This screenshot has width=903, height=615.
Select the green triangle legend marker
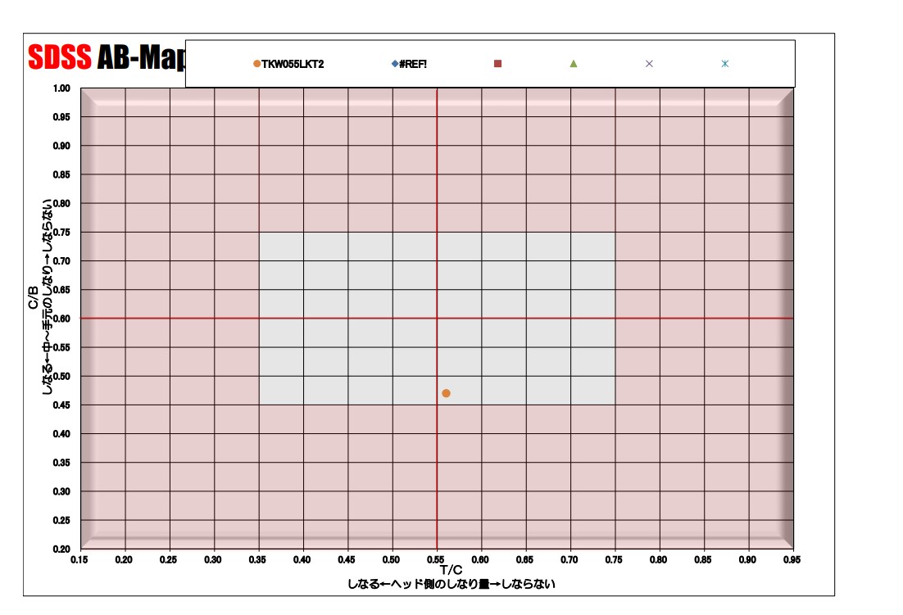(574, 64)
